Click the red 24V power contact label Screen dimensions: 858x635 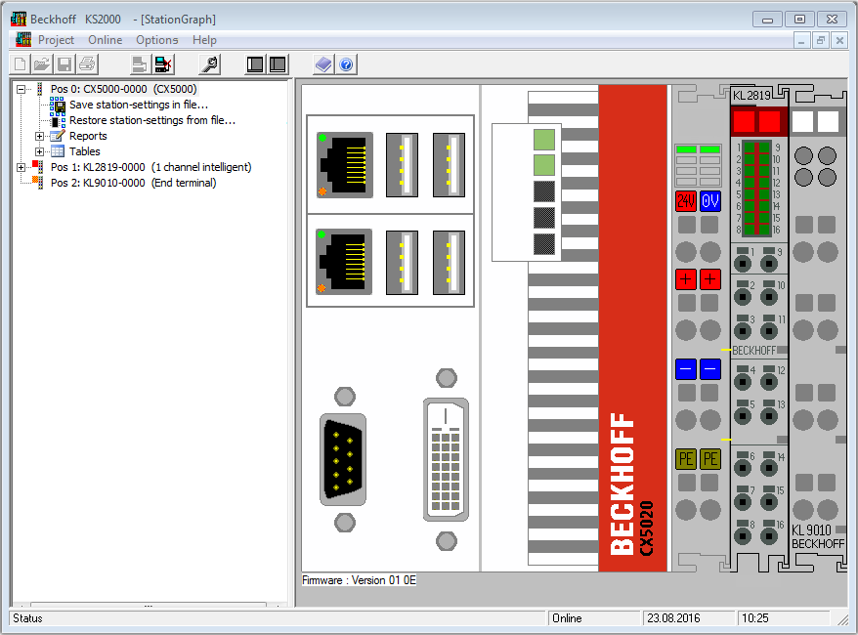click(686, 201)
